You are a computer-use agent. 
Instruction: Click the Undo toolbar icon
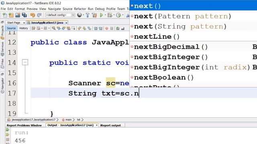[33, 15]
